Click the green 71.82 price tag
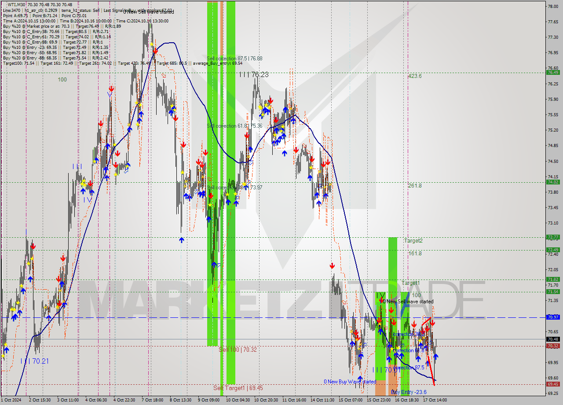Image resolution: width=563 pixels, height=405 pixels. click(x=552, y=279)
